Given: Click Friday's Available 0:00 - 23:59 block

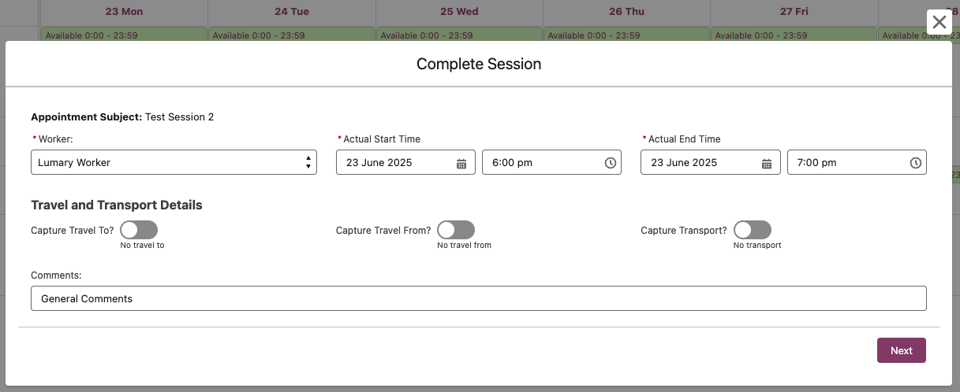Looking at the screenshot, I should (x=794, y=35).
